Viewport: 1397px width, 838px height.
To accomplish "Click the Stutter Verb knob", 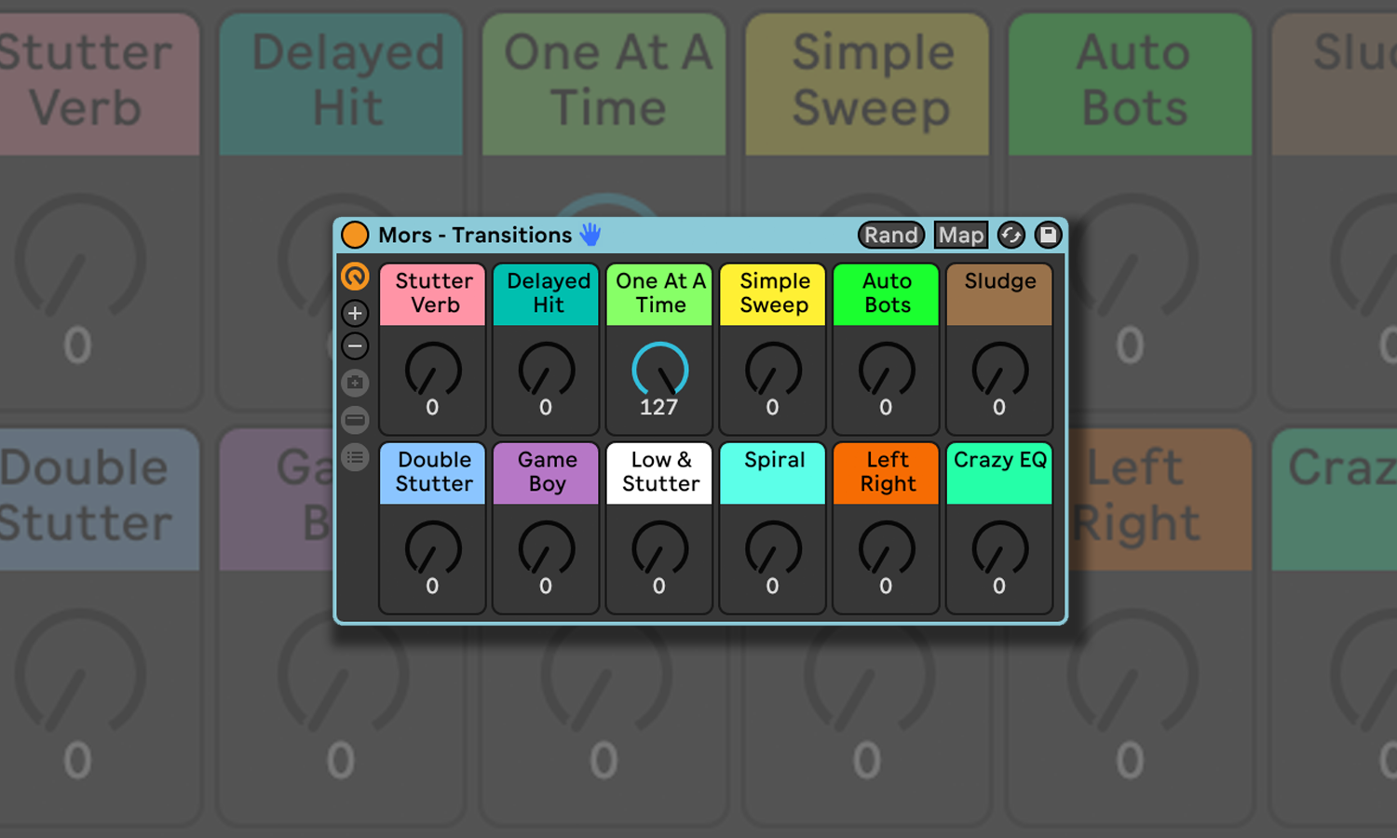I will tap(433, 369).
